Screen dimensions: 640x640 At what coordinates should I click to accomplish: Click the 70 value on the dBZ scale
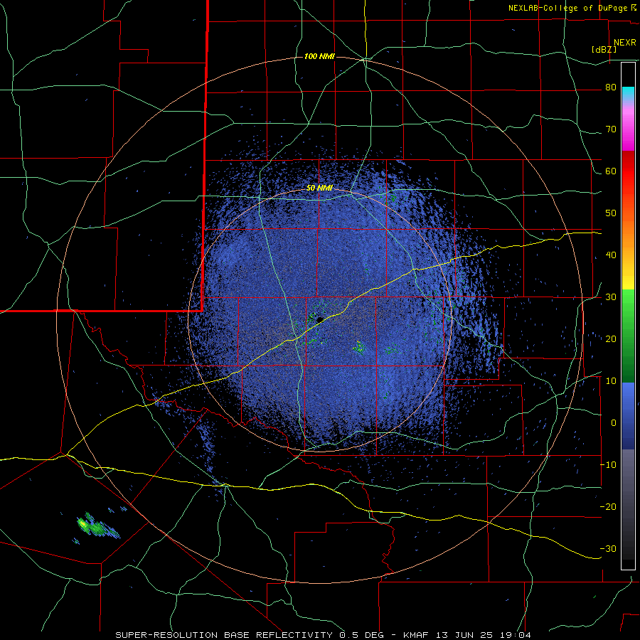(x=611, y=129)
